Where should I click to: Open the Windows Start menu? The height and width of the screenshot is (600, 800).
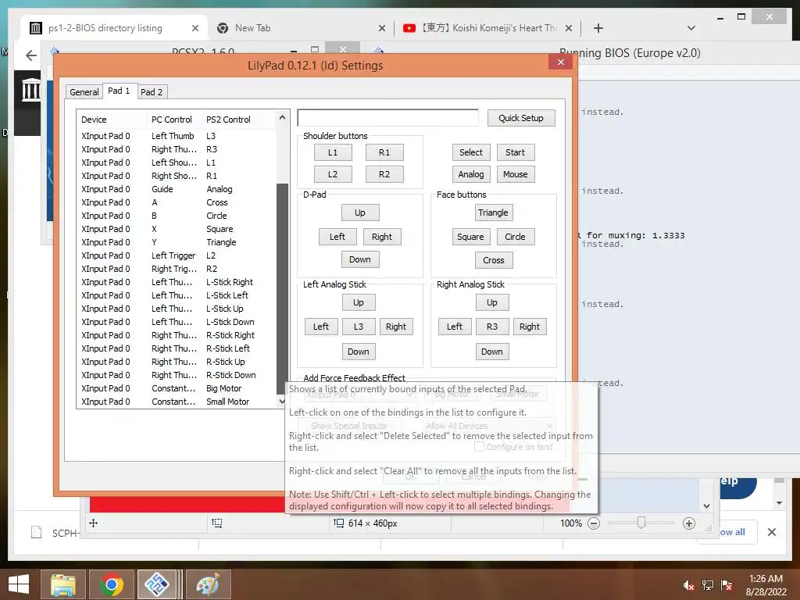click(19, 584)
